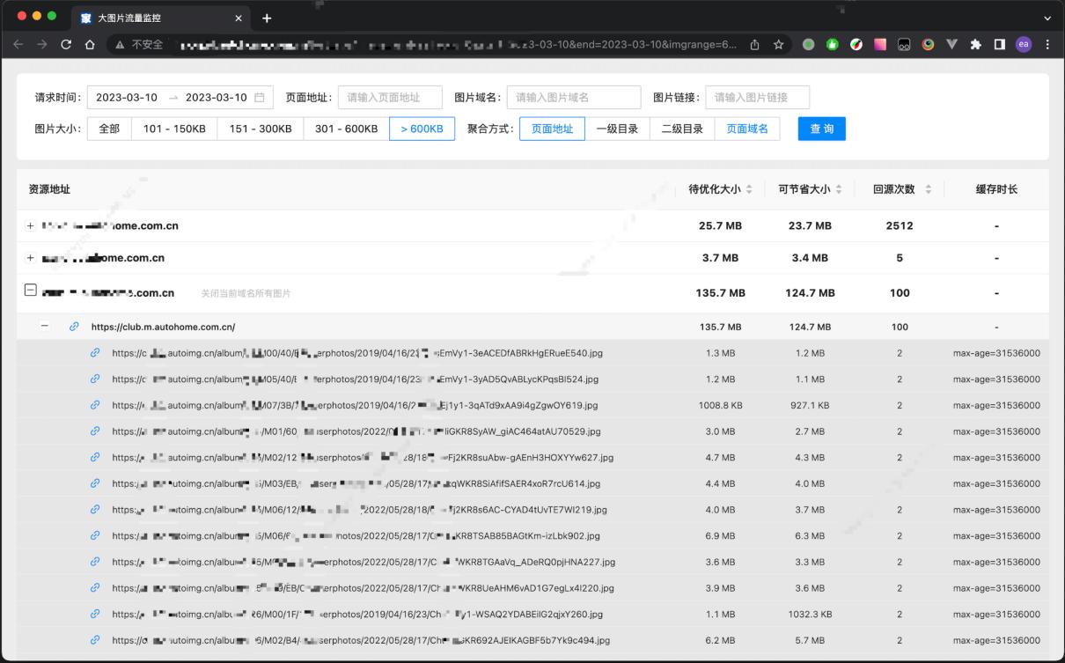This screenshot has height=663, width=1065.
Task: Click the 查询 search button
Action: coord(821,129)
